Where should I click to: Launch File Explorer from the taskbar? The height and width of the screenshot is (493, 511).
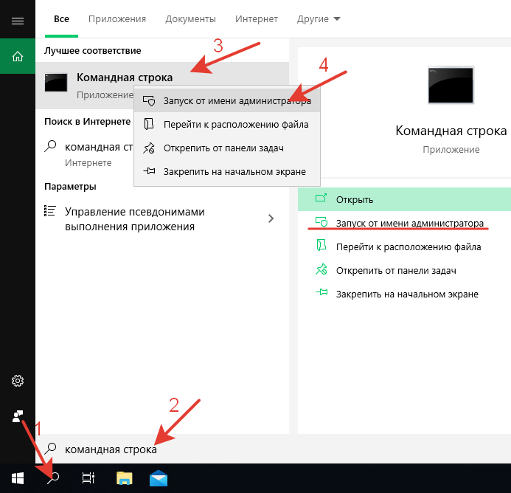(x=125, y=478)
